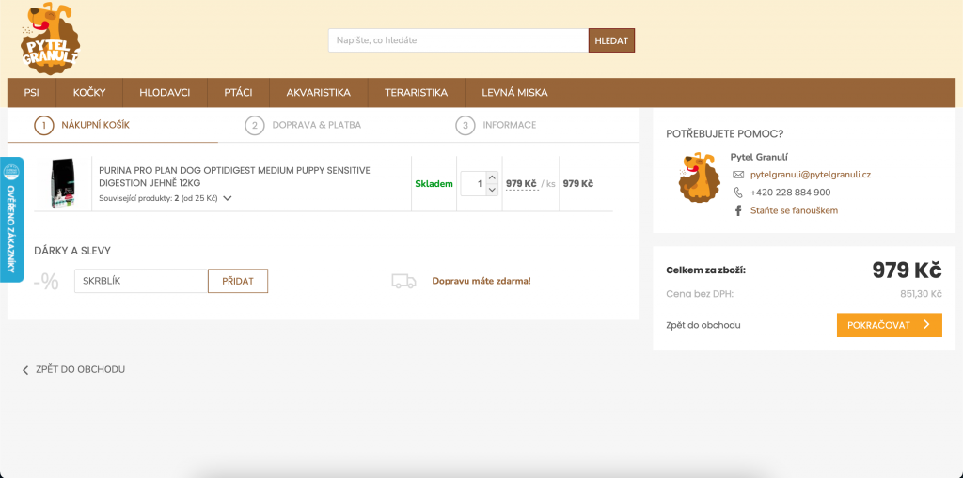
Task: Click the delivery truck icon
Action: tap(404, 281)
